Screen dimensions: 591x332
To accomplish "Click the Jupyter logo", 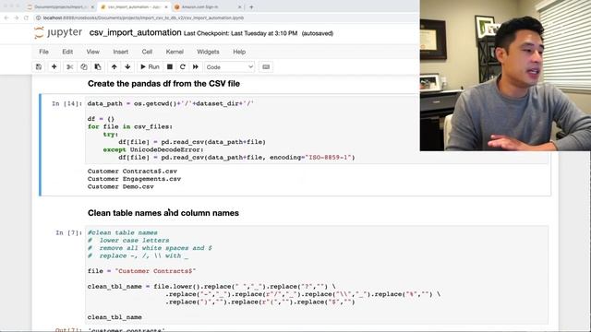I will 58,33.
